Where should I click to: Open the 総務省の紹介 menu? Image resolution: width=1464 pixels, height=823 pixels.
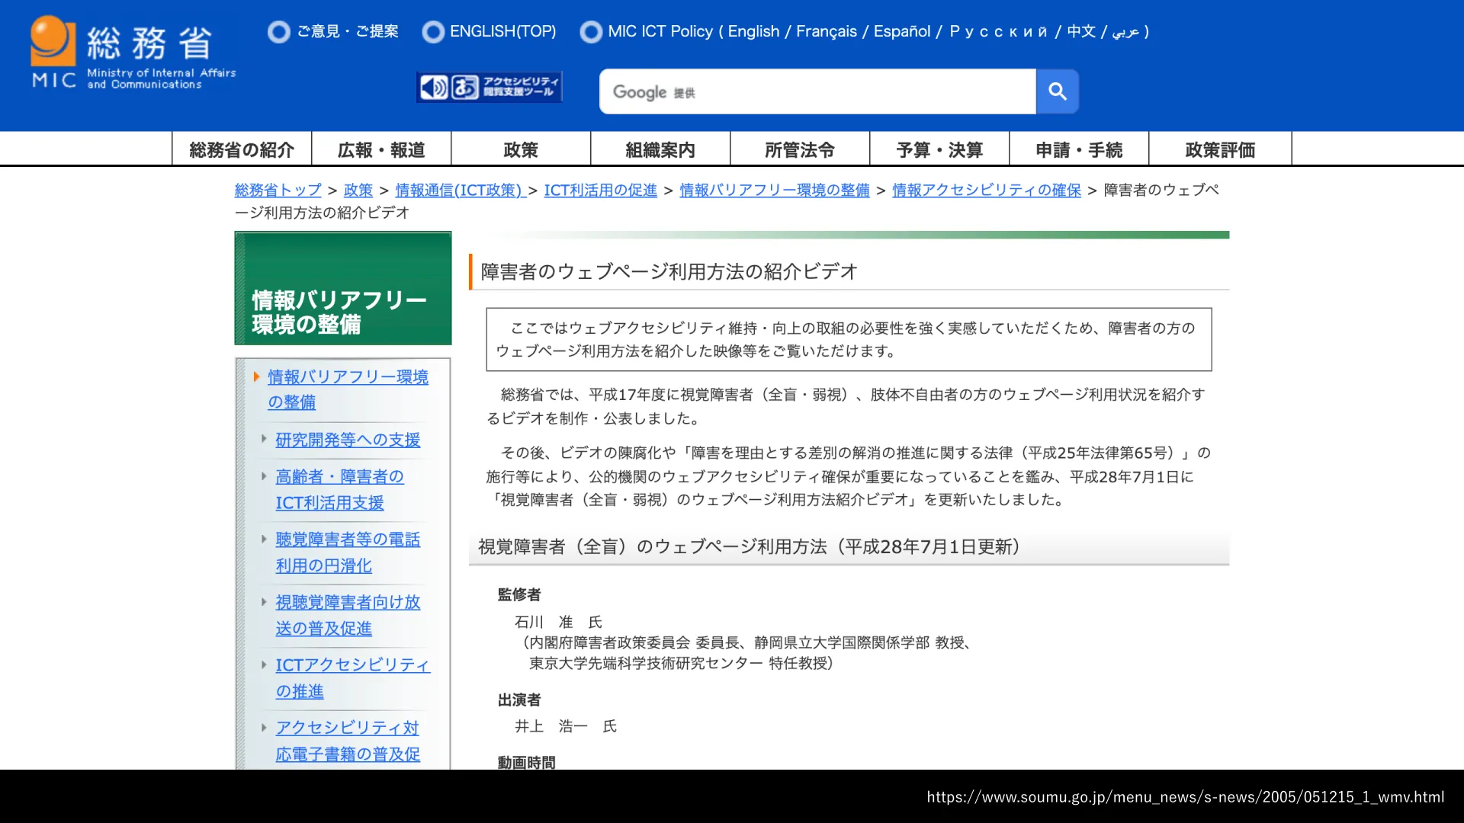(x=242, y=149)
